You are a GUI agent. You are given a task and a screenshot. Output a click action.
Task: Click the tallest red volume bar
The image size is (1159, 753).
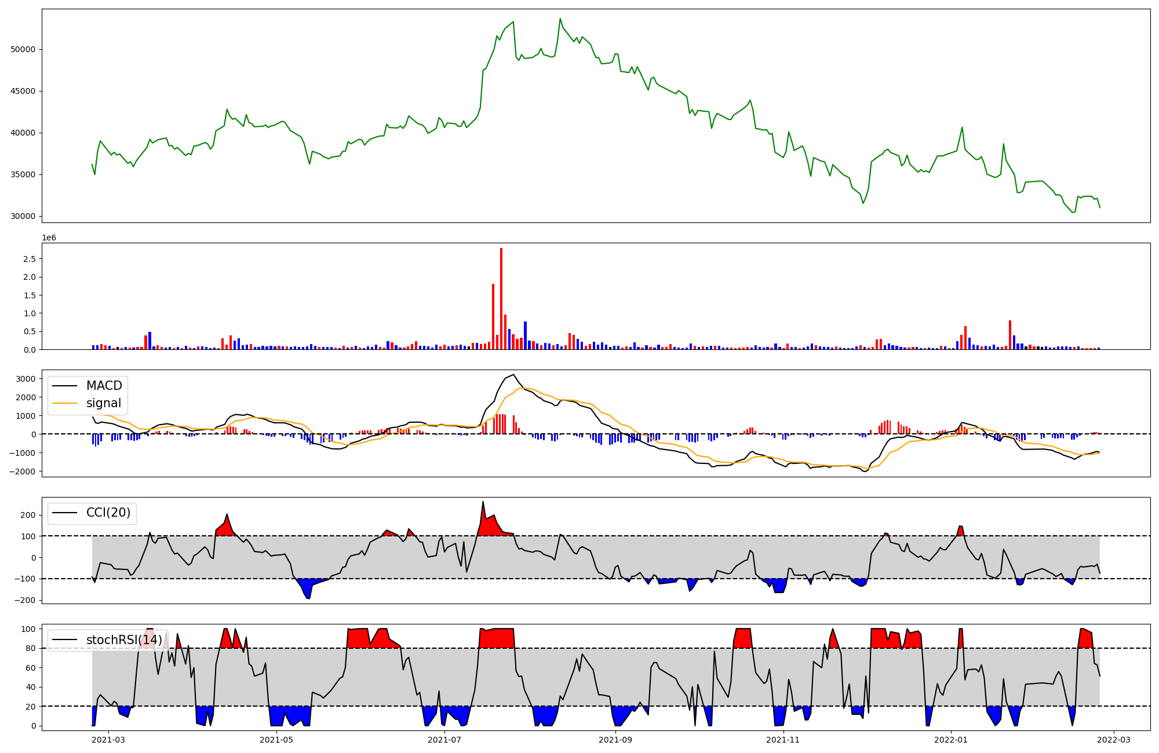tap(501, 298)
